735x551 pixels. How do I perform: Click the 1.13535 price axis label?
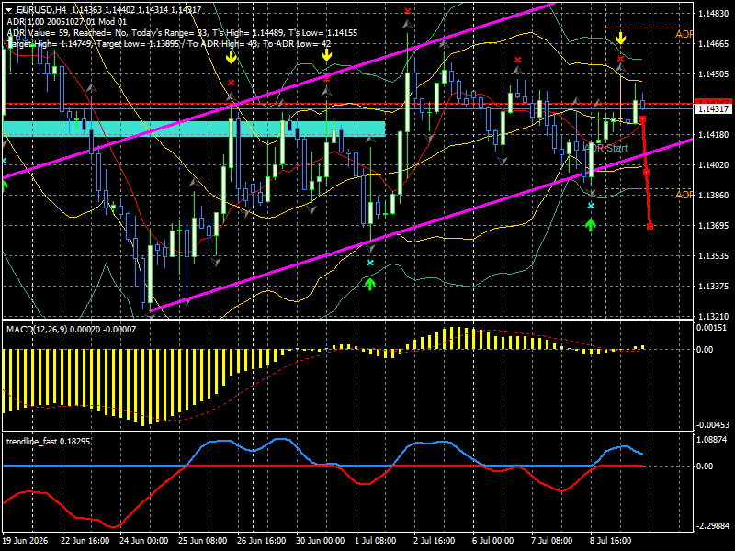[x=714, y=256]
